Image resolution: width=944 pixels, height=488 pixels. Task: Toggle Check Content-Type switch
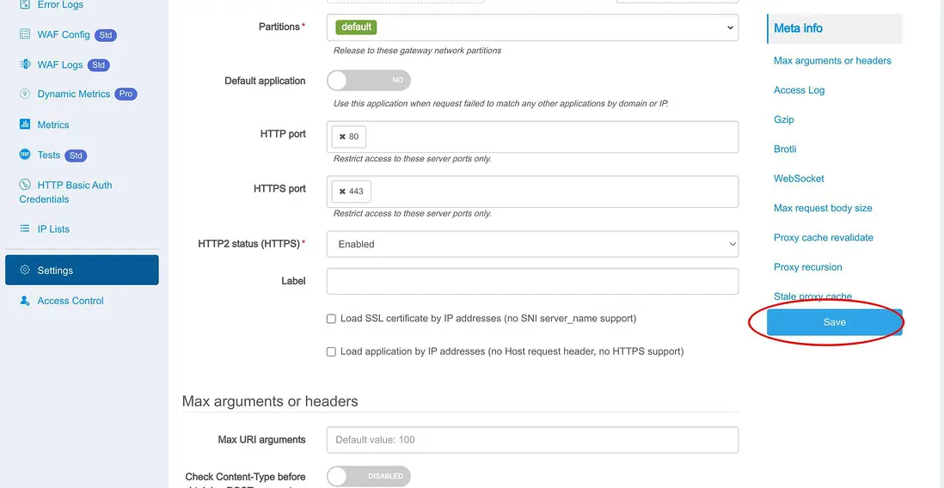coord(368,476)
